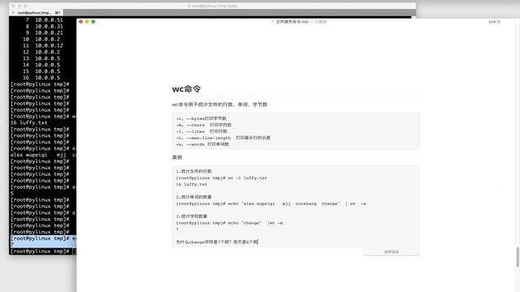520x292 pixels.
Task: Click the "-w, --words" option line
Action: (202, 144)
